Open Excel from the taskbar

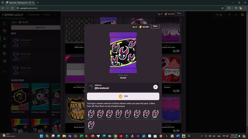[x=81, y=136]
